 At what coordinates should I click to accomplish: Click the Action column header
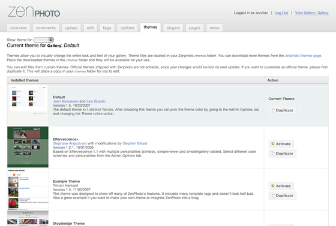[273, 80]
